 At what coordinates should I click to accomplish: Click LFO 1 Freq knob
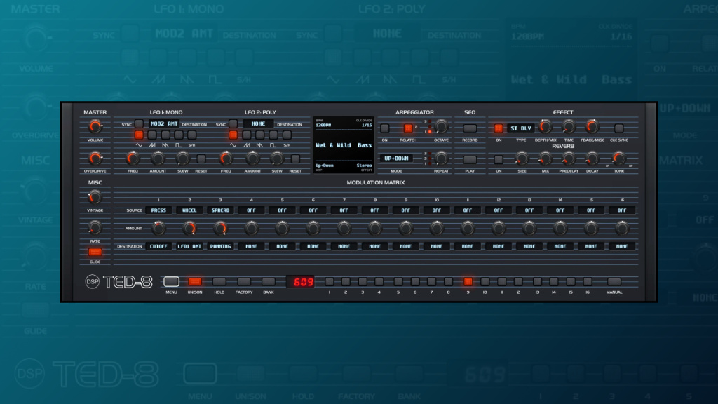tap(133, 158)
